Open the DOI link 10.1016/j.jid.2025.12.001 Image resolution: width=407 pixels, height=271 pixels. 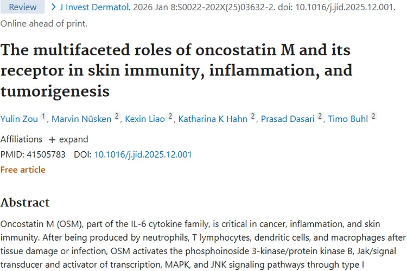[x=143, y=154]
